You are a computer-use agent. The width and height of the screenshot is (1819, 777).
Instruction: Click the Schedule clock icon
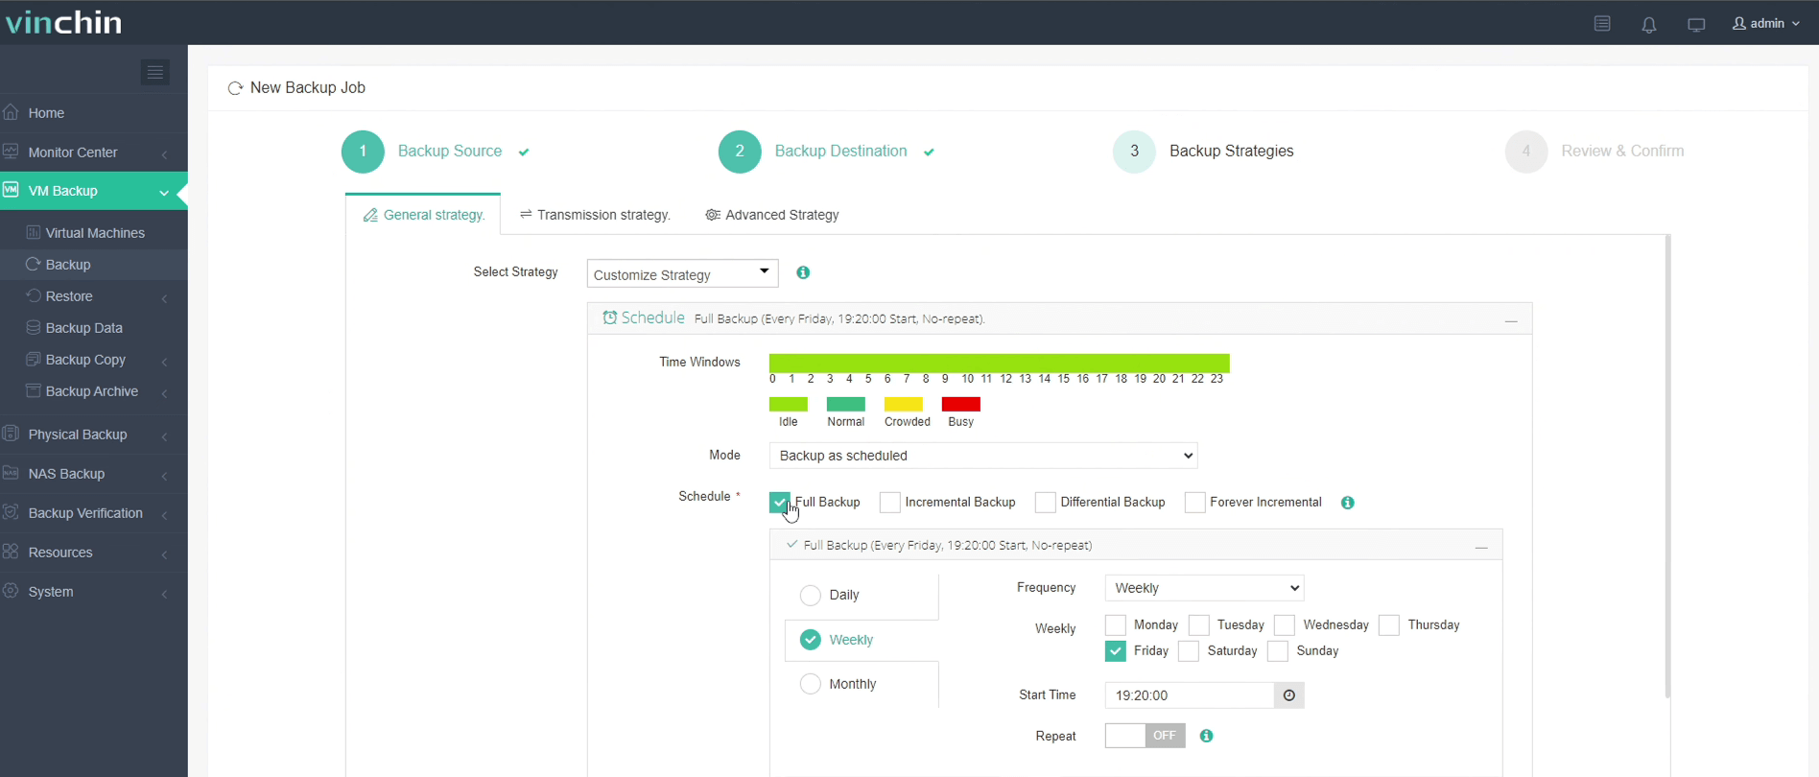pos(609,318)
